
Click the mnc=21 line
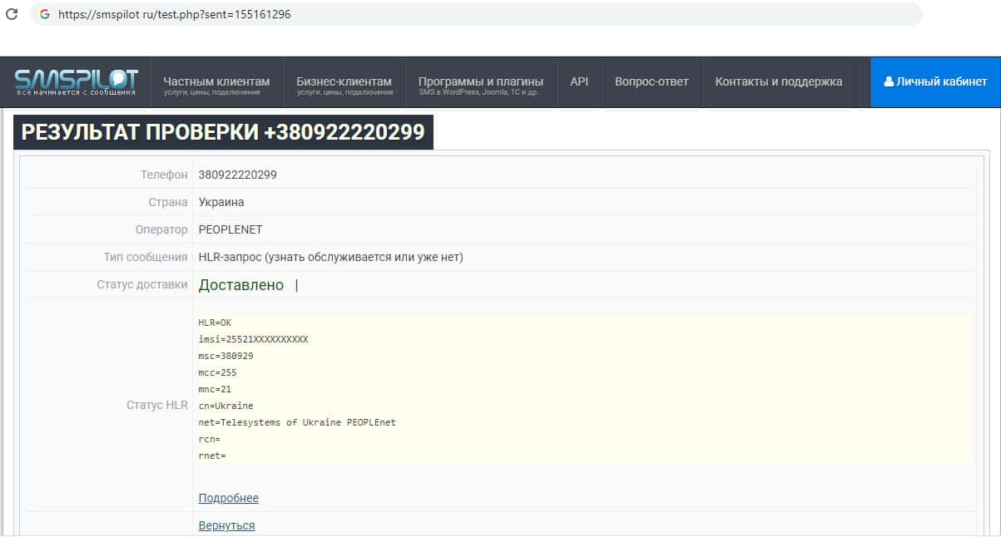[215, 389]
